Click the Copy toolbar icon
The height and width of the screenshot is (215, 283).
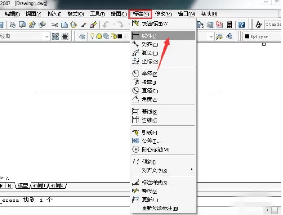click(64, 24)
